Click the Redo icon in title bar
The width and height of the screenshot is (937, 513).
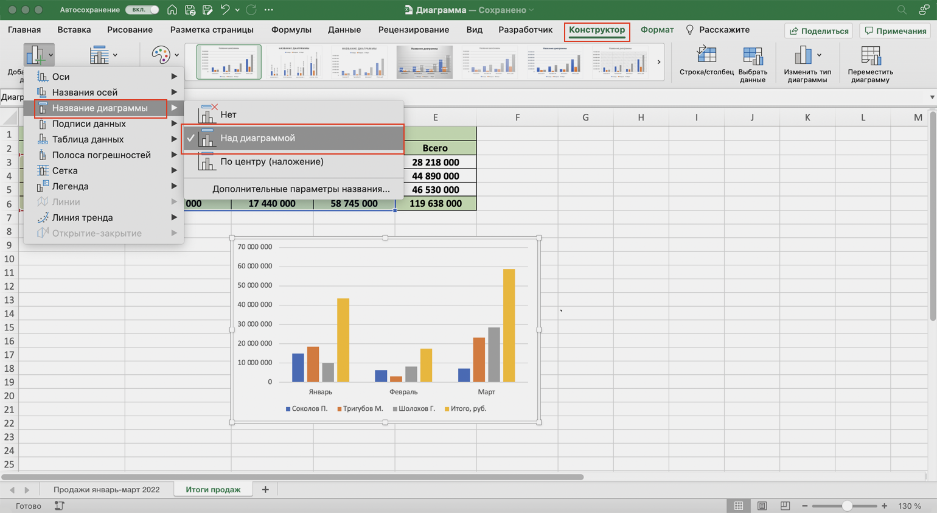tap(251, 10)
